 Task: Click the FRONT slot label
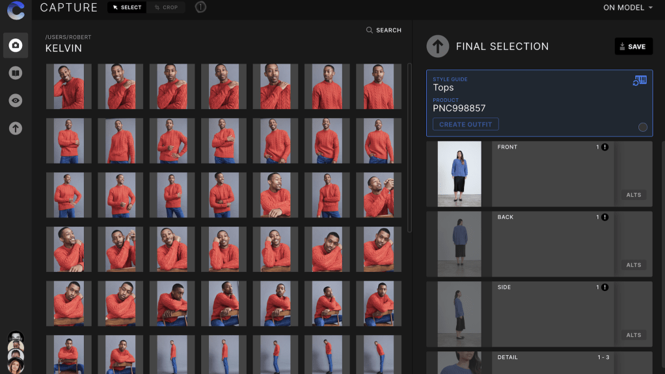click(508, 147)
